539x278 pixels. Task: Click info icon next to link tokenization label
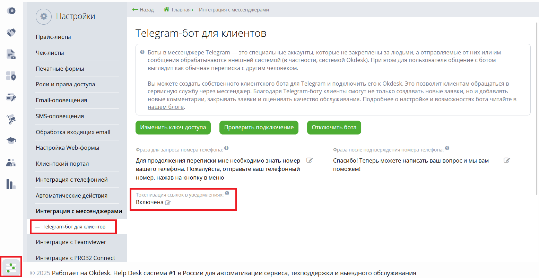(x=227, y=193)
